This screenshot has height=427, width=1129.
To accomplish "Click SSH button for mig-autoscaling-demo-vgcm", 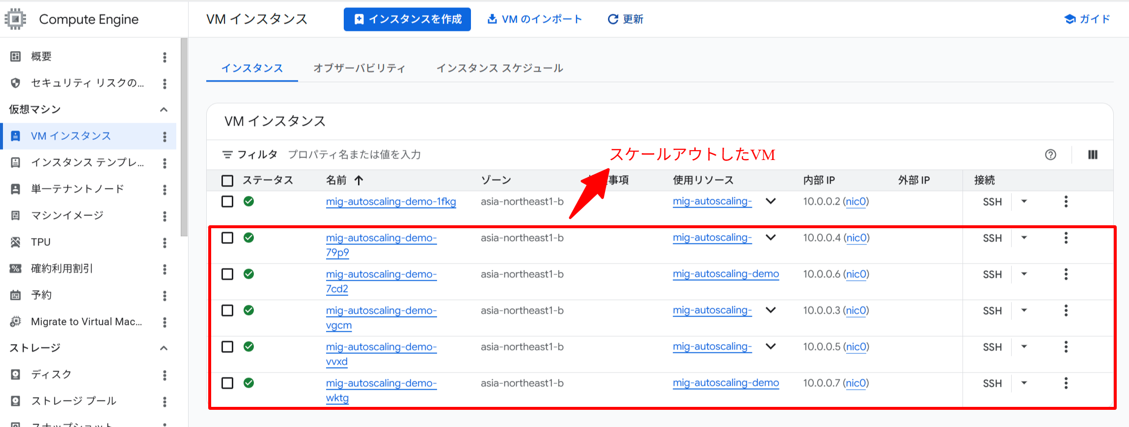I will 992,311.
